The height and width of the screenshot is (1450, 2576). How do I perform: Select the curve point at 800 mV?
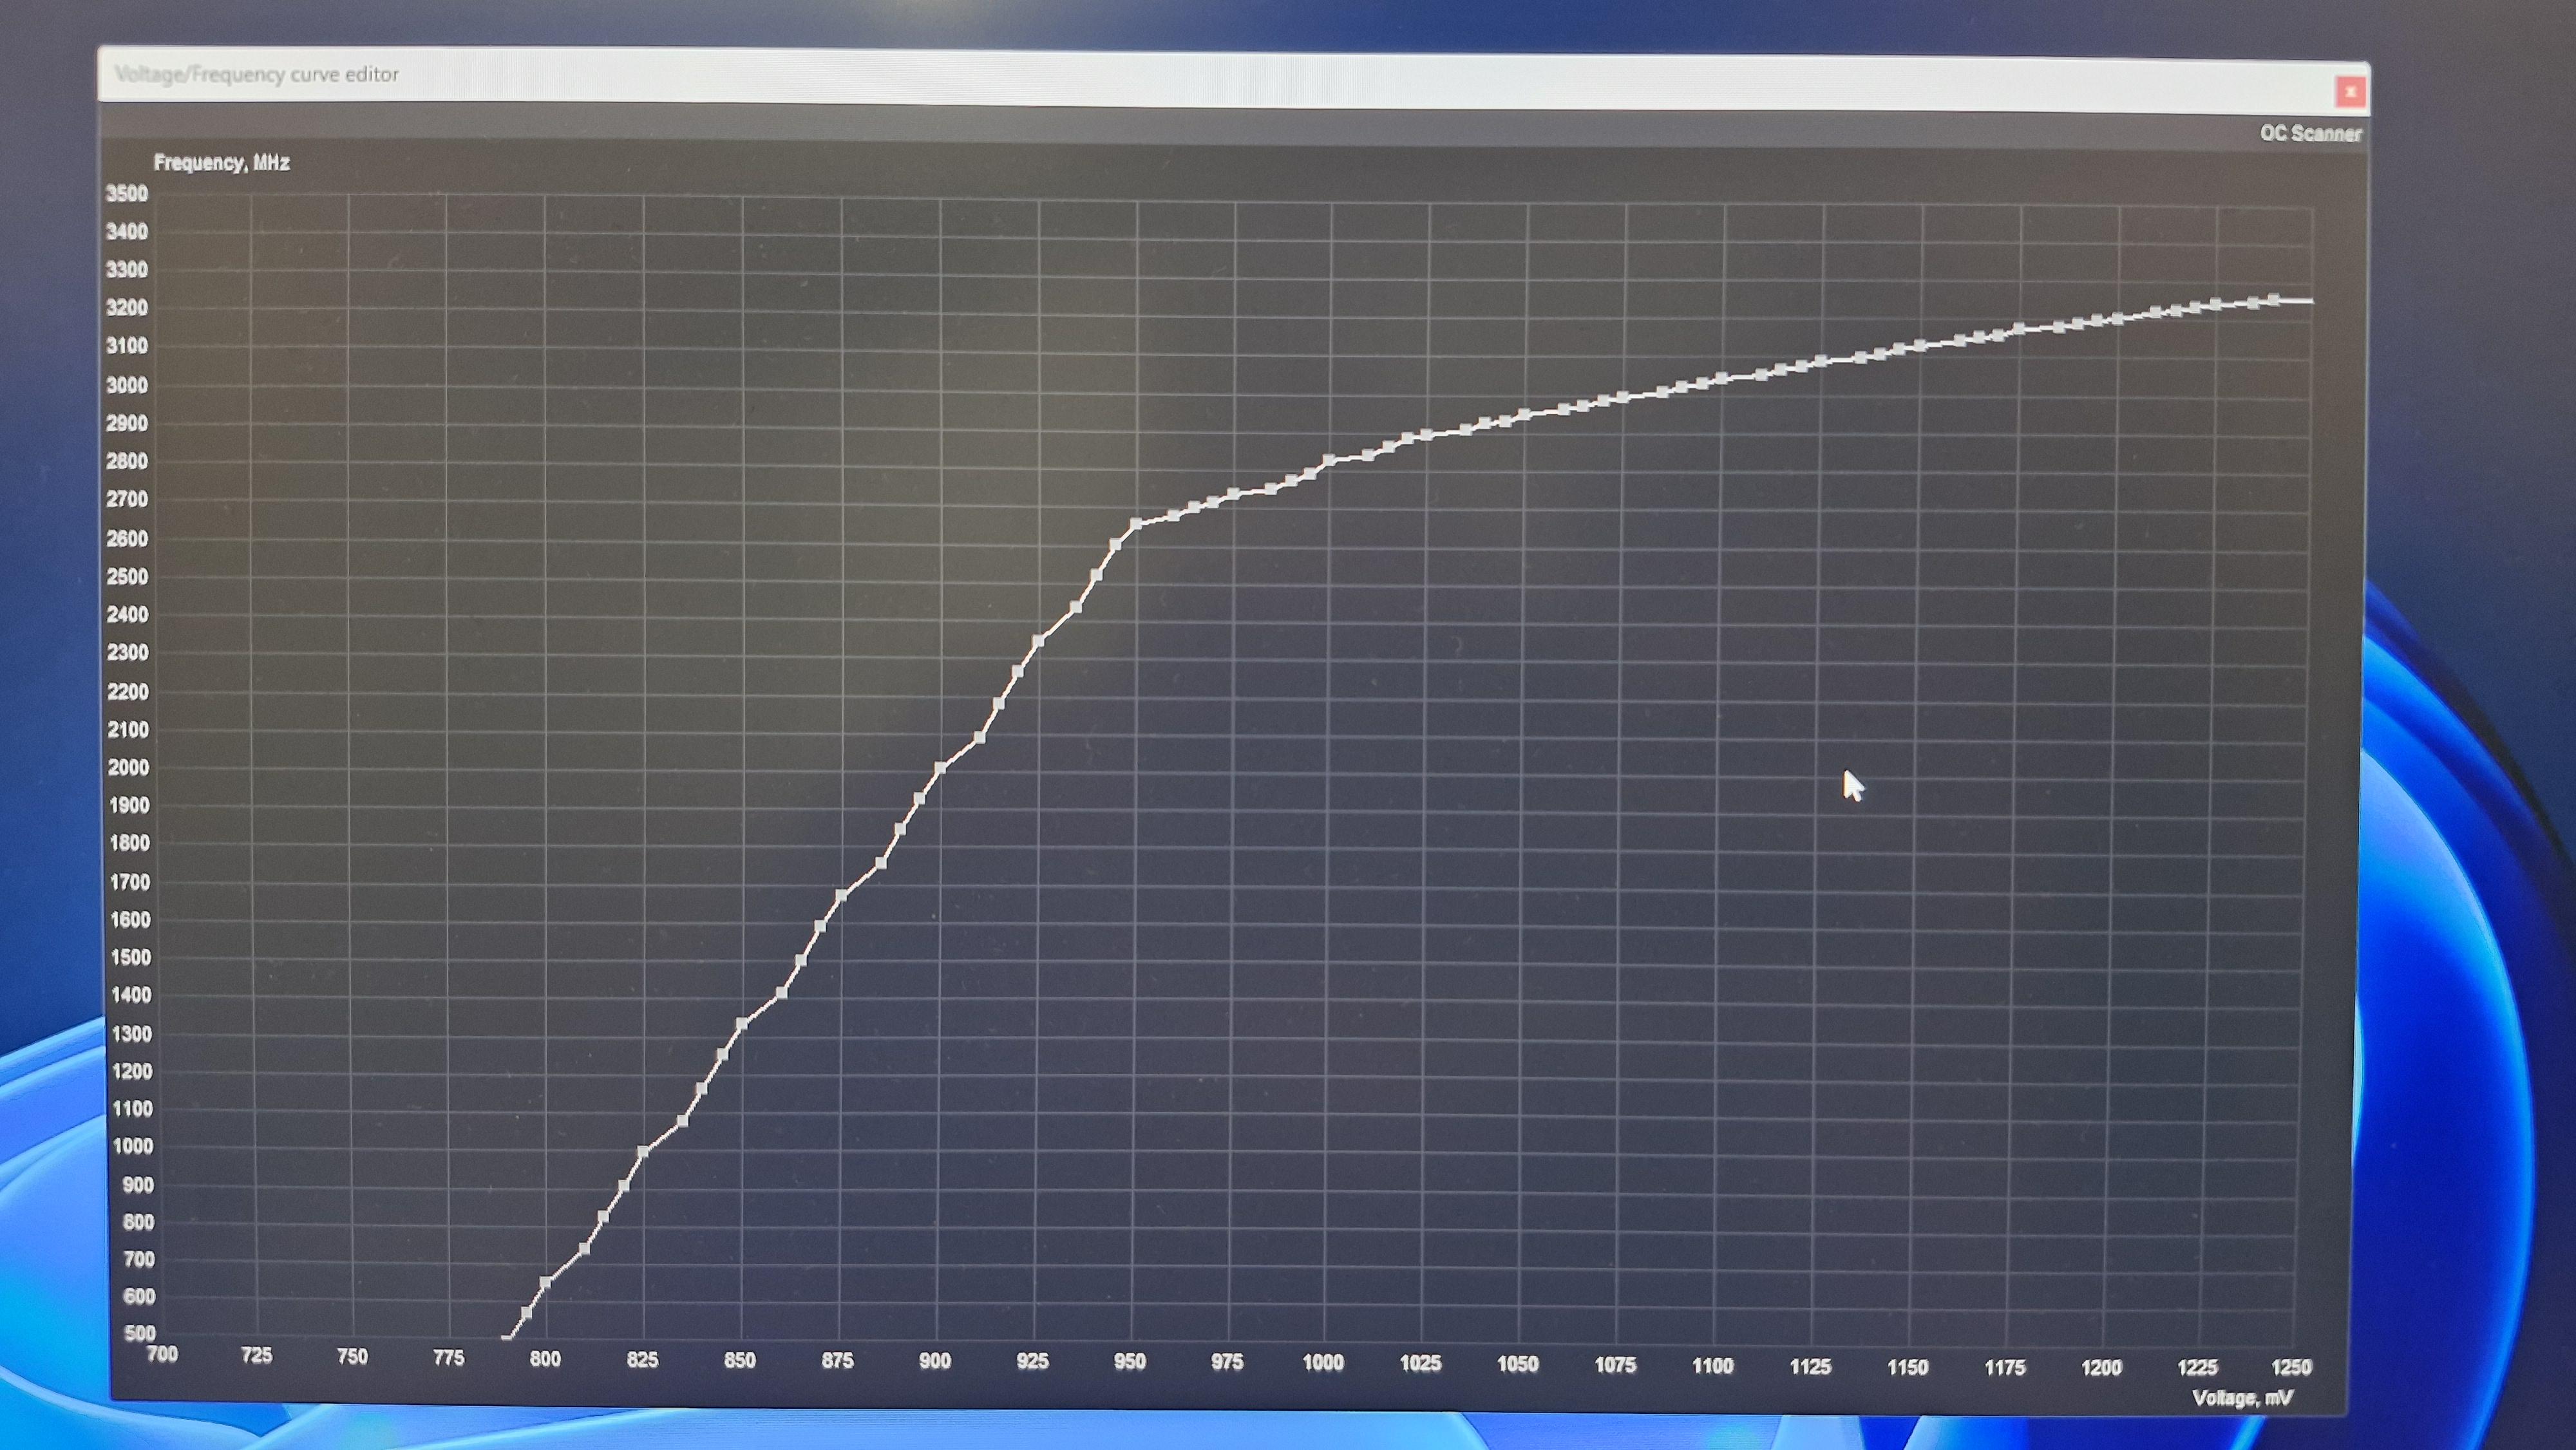coord(546,1282)
